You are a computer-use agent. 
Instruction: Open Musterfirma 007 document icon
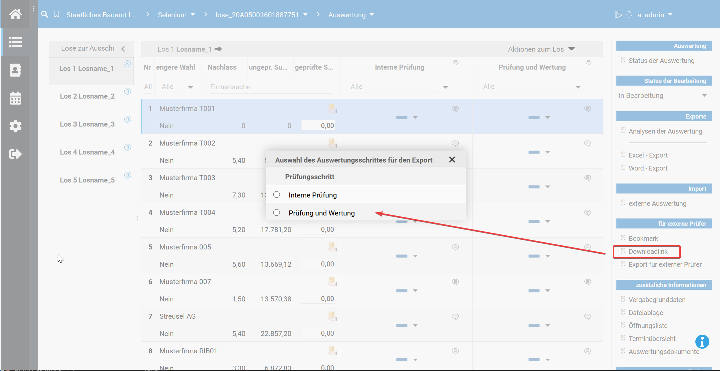pyautogui.click(x=332, y=281)
